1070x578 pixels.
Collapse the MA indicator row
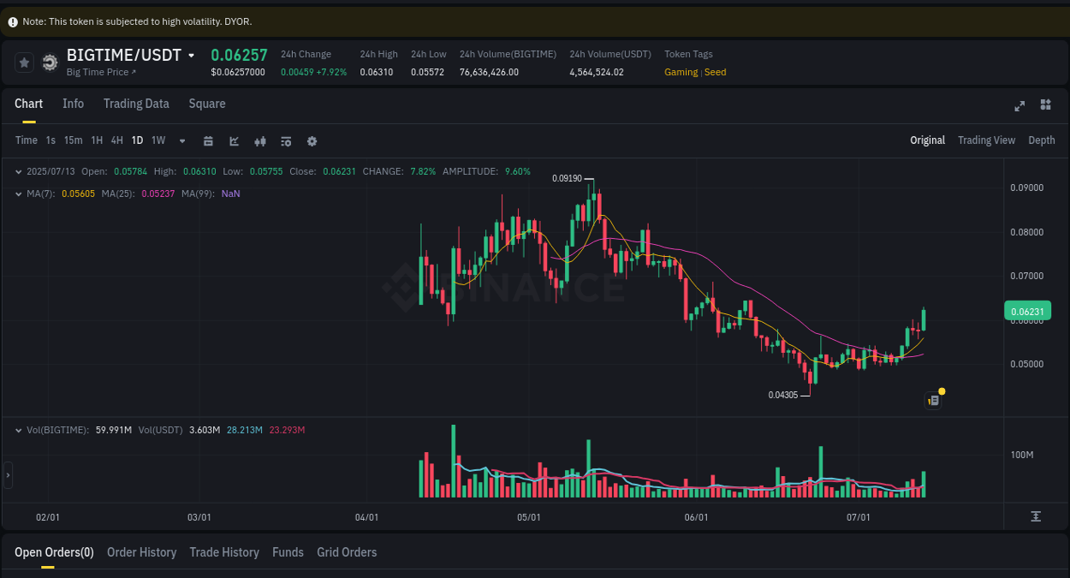tap(17, 194)
